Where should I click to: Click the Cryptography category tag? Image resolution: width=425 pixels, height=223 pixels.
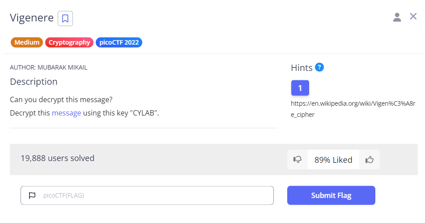click(69, 43)
